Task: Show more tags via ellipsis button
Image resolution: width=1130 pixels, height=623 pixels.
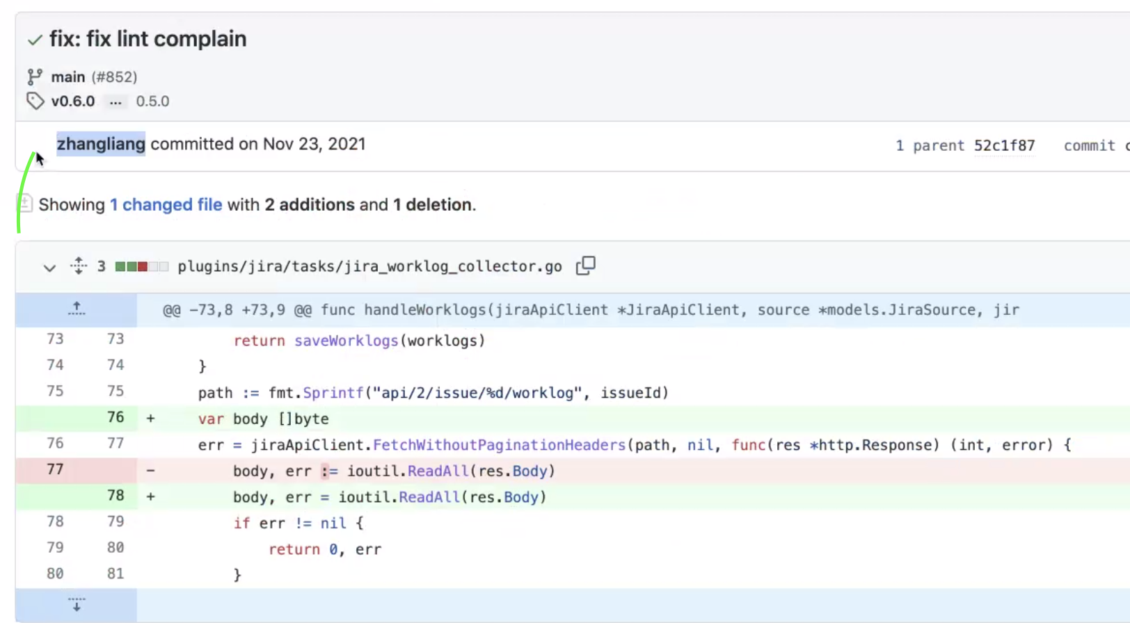Action: tap(116, 102)
